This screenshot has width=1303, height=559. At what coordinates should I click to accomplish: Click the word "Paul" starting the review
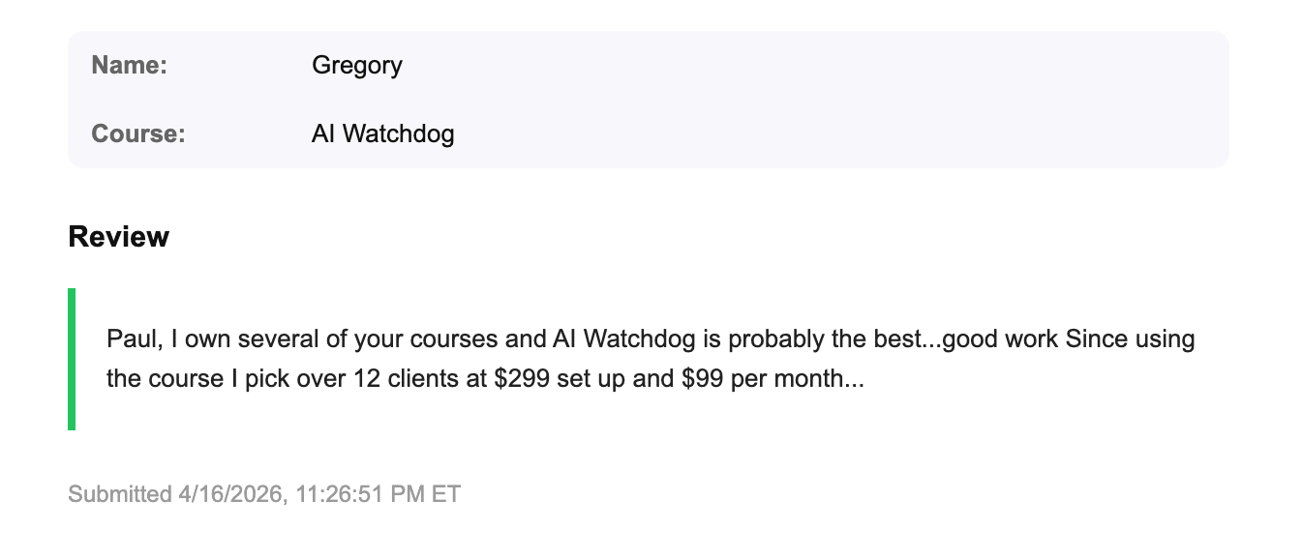point(134,339)
